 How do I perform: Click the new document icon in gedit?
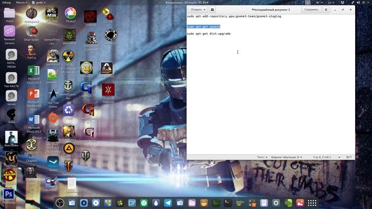click(x=212, y=10)
